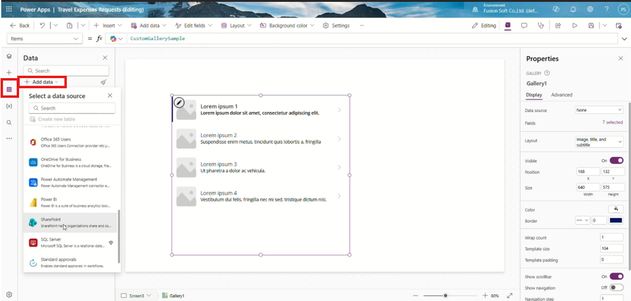Click the fit to window expand icon

510,295
